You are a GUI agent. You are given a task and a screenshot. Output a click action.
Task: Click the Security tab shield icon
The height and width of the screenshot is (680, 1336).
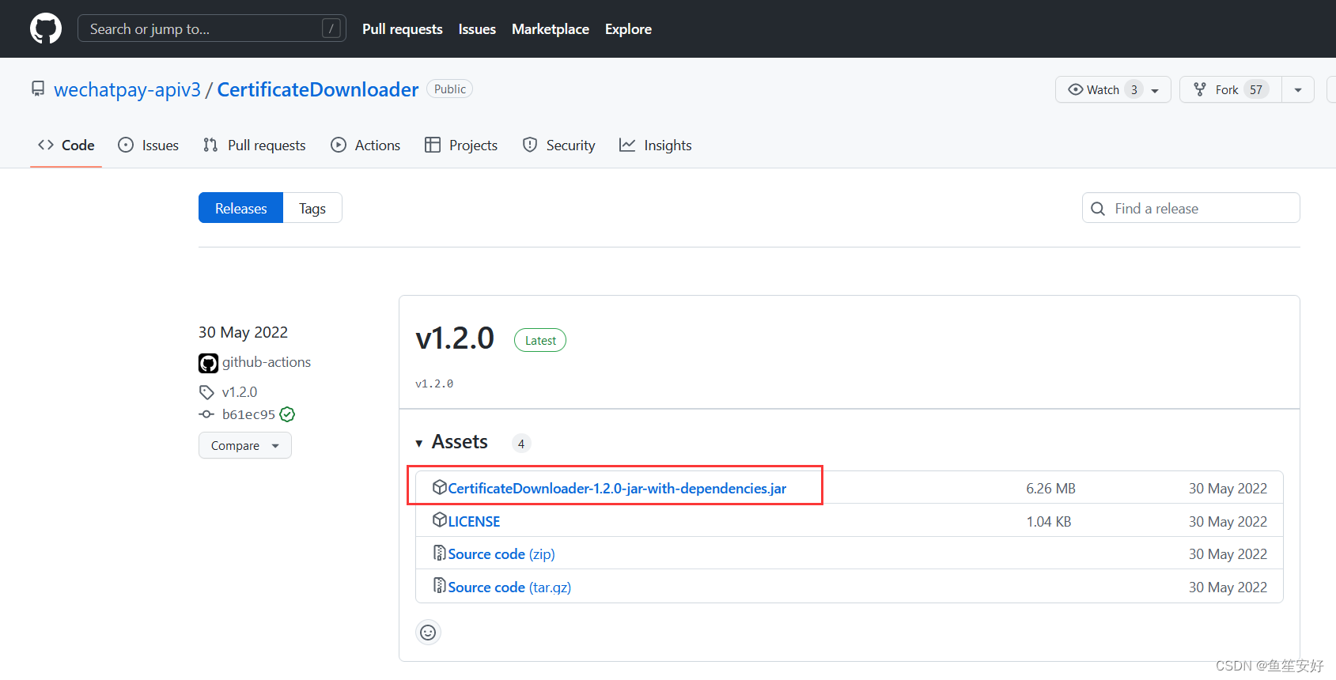click(530, 145)
